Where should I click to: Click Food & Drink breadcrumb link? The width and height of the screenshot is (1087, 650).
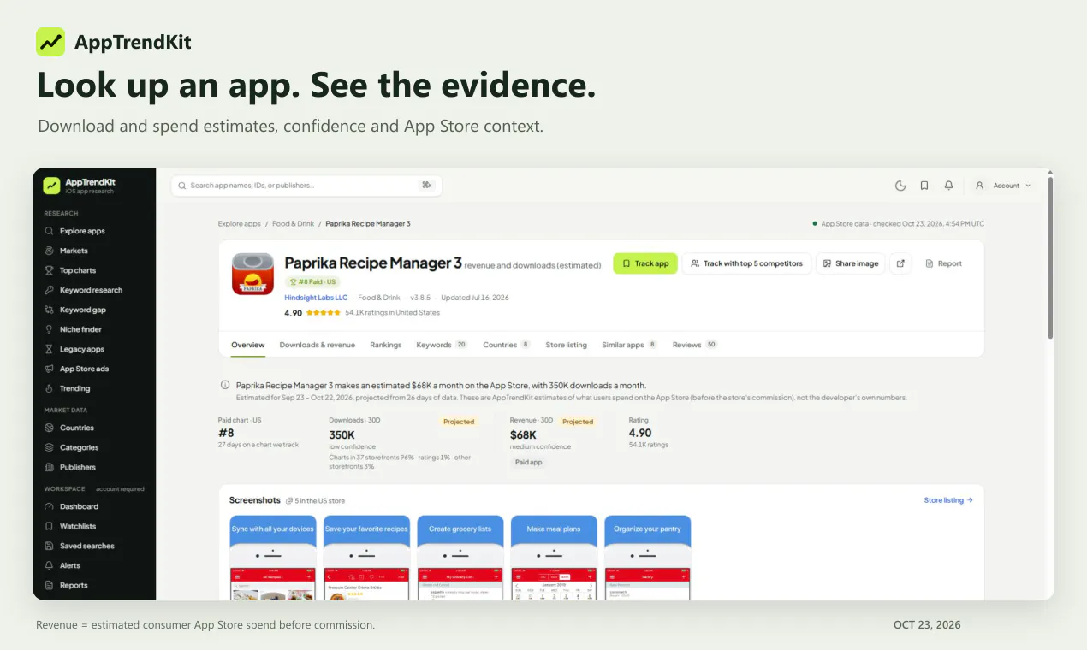(293, 223)
